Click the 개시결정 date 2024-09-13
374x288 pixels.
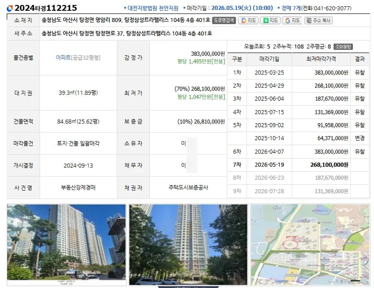(78, 166)
